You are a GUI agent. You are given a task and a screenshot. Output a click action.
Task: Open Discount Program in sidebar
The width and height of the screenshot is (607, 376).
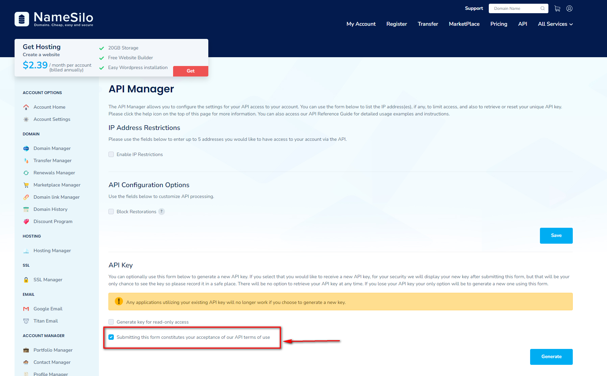[53, 221]
